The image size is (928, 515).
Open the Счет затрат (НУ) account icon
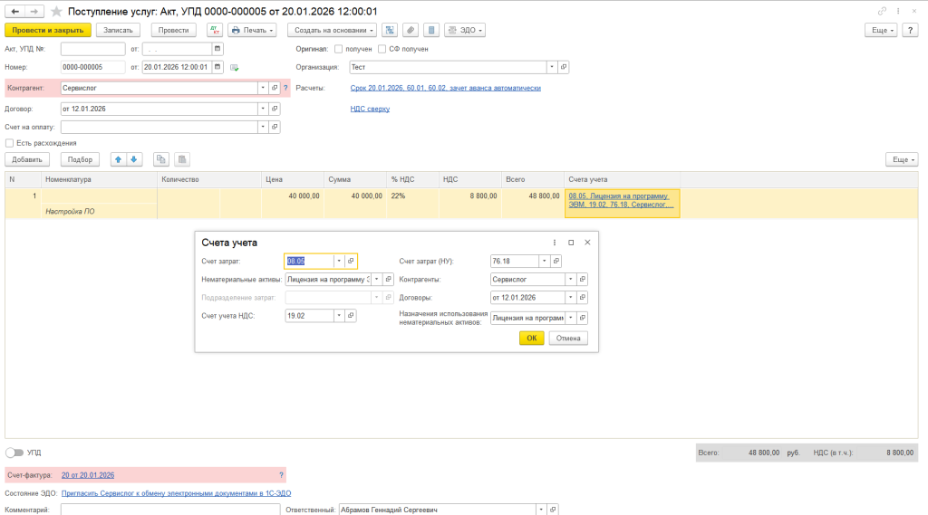[556, 262]
